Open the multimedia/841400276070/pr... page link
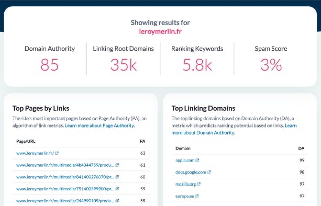The width and height of the screenshot is (321, 206). 65,177
